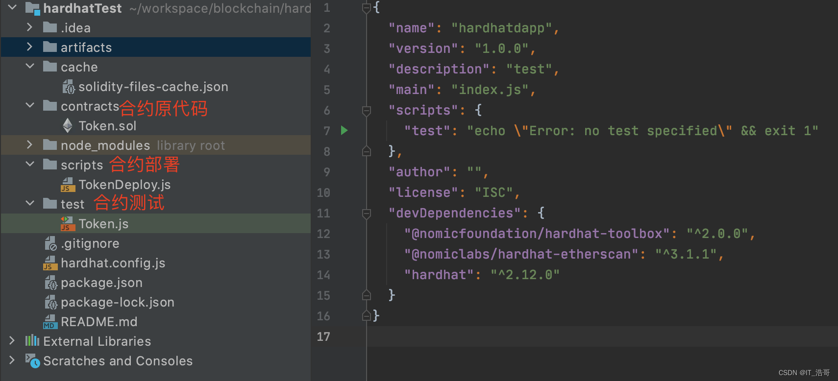Click the .gitignore file icon
The image size is (838, 381).
(50, 243)
